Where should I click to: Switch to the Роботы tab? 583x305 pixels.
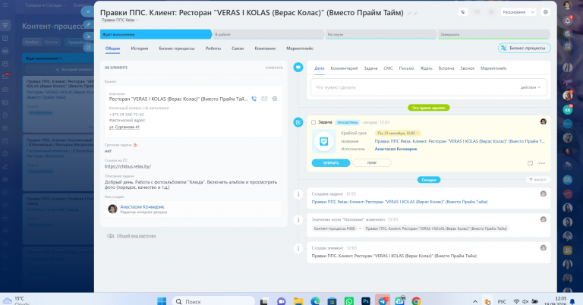coord(213,49)
